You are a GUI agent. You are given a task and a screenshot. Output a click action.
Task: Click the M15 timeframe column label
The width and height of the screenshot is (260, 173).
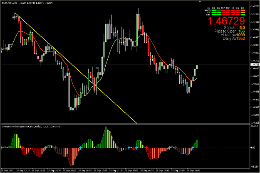tap(223, 8)
